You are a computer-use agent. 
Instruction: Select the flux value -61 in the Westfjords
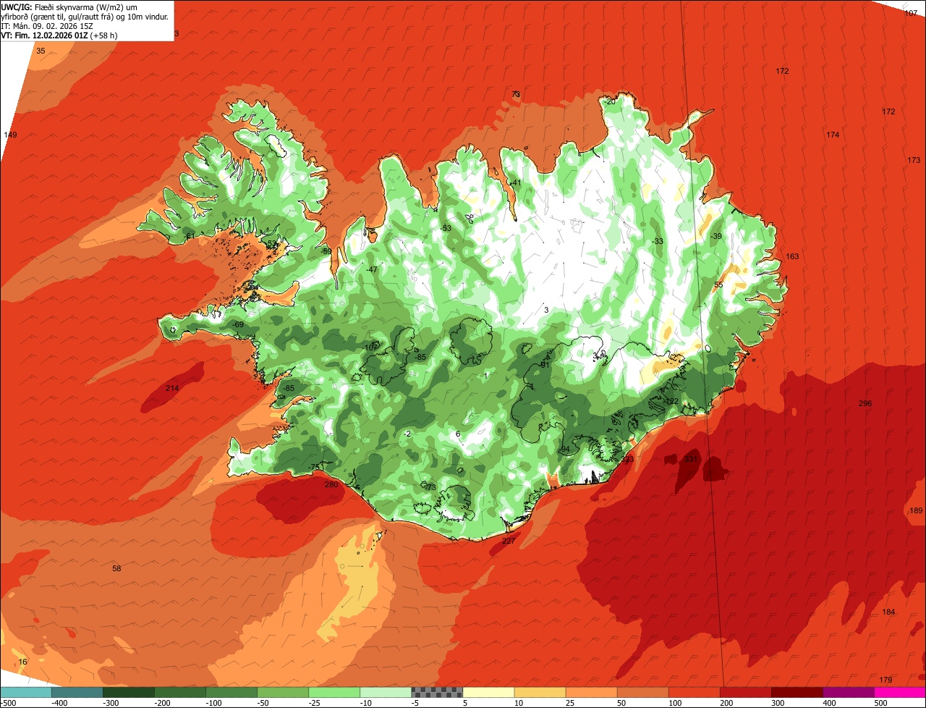189,236
